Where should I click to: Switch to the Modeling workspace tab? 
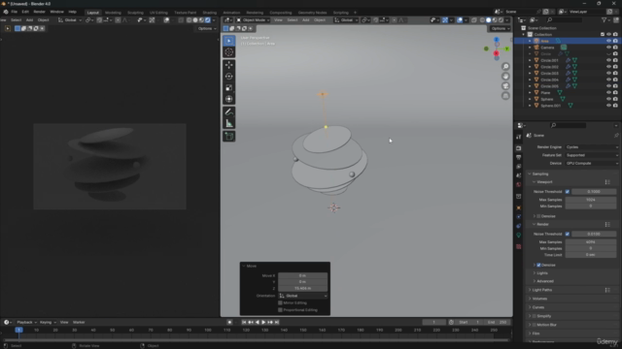pos(113,13)
